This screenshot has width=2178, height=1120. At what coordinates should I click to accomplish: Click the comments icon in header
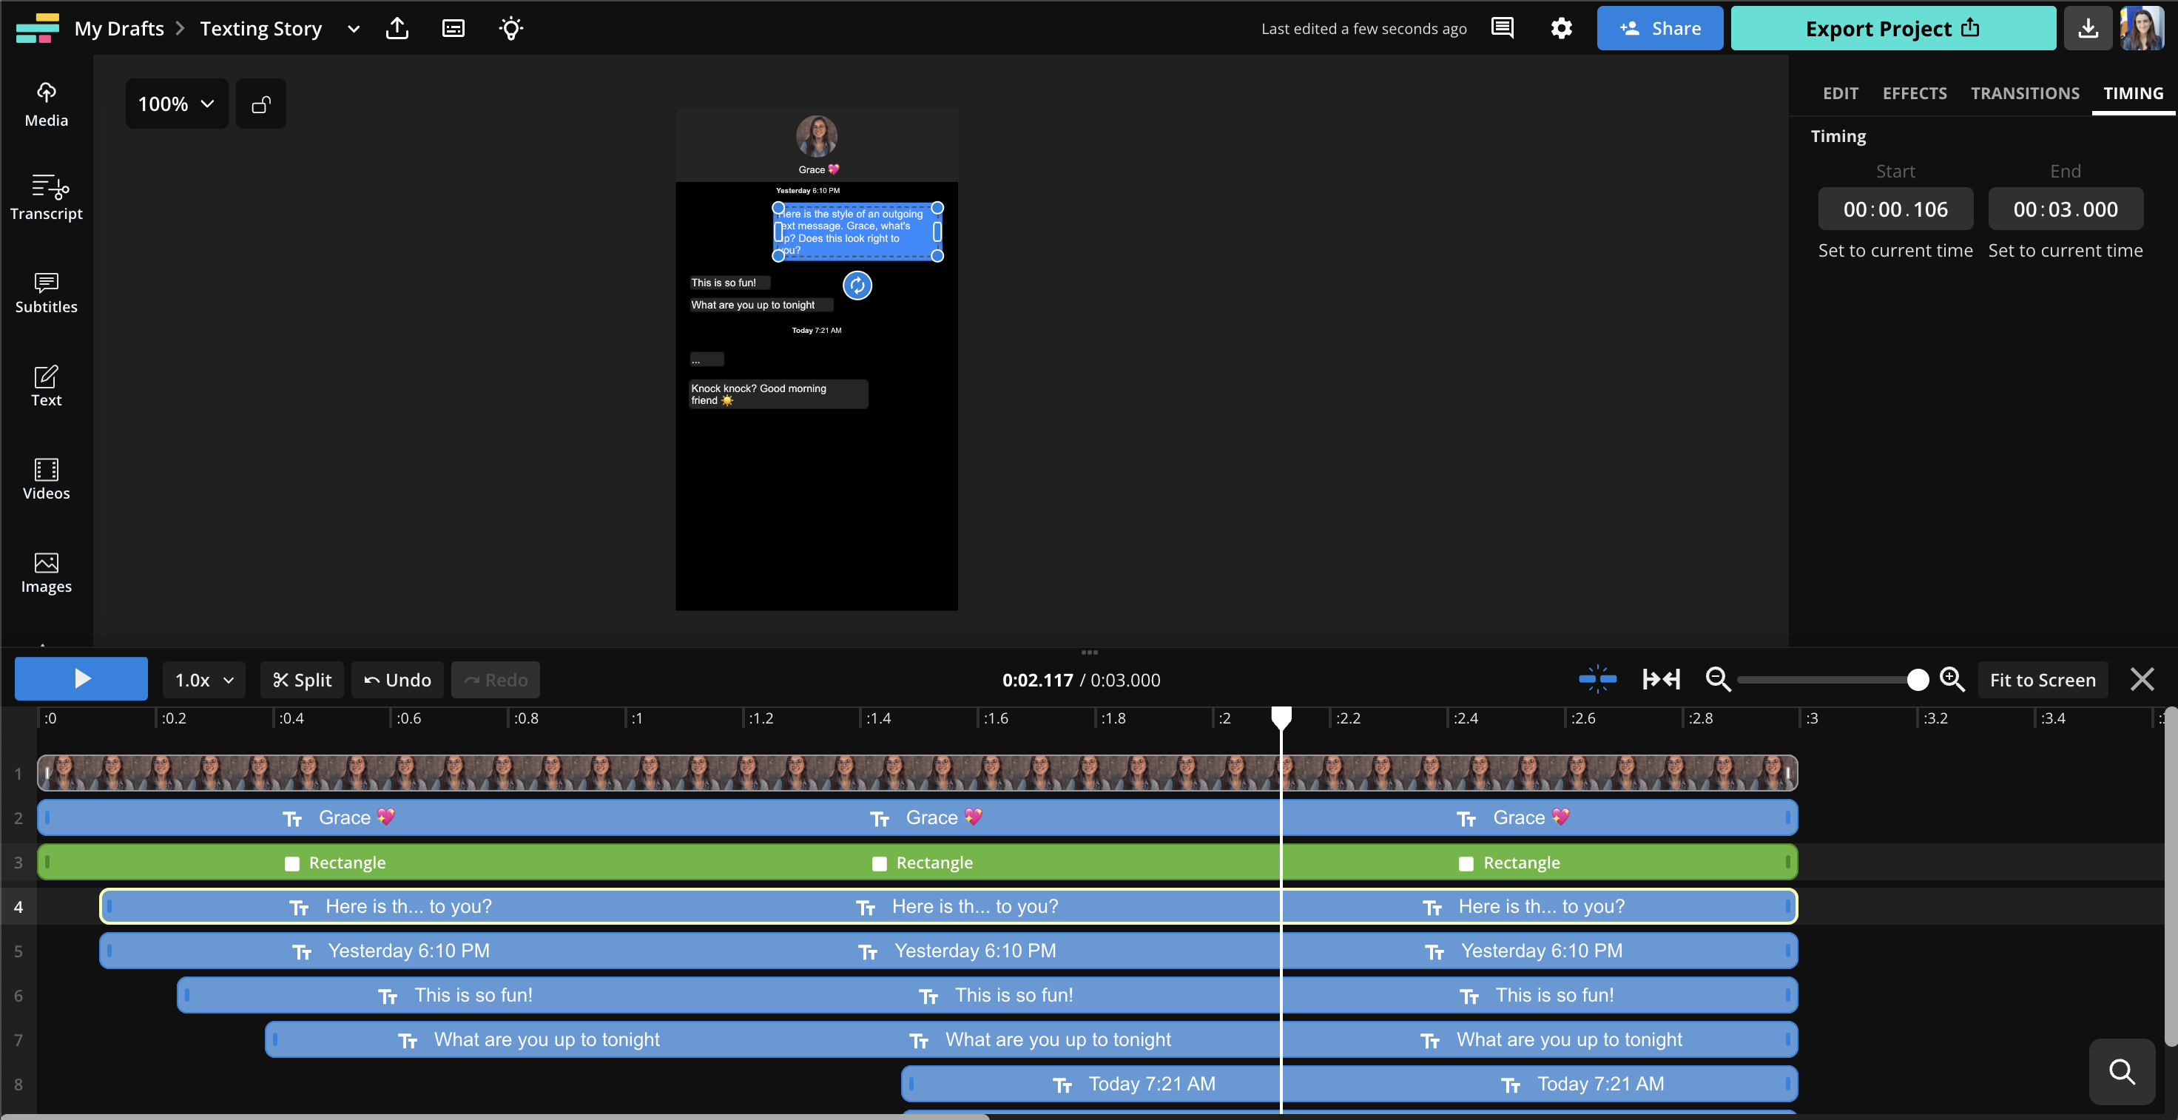click(1502, 29)
